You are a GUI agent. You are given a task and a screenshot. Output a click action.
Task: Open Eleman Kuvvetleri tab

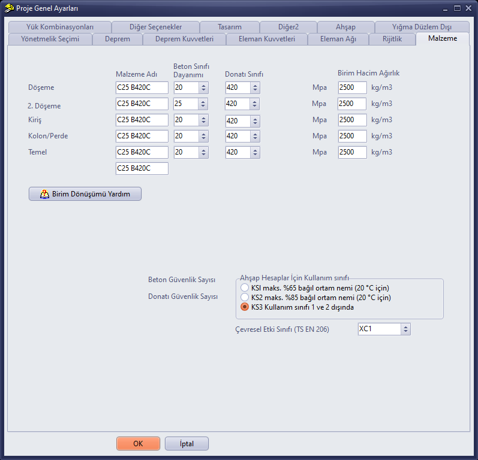click(x=267, y=39)
